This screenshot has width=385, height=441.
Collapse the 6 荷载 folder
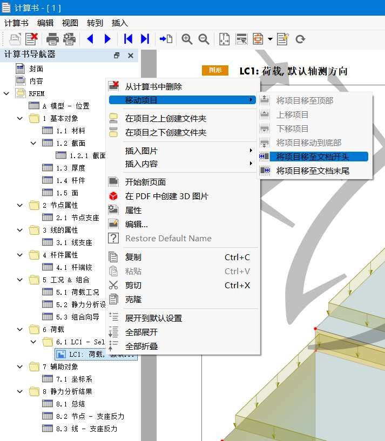click(19, 329)
